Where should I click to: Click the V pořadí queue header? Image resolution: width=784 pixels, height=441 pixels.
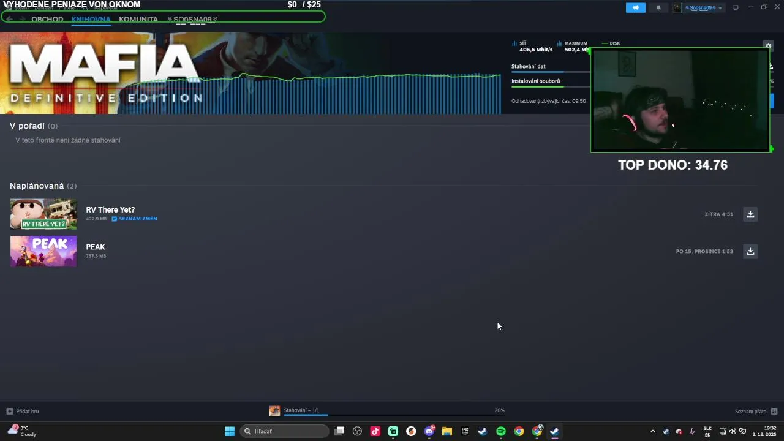[x=34, y=126]
